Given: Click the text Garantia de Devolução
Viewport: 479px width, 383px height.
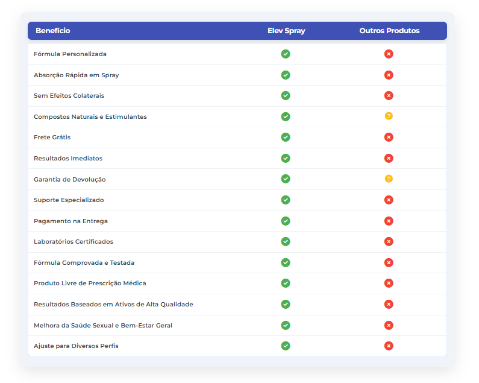Looking at the screenshot, I should 70,180.
